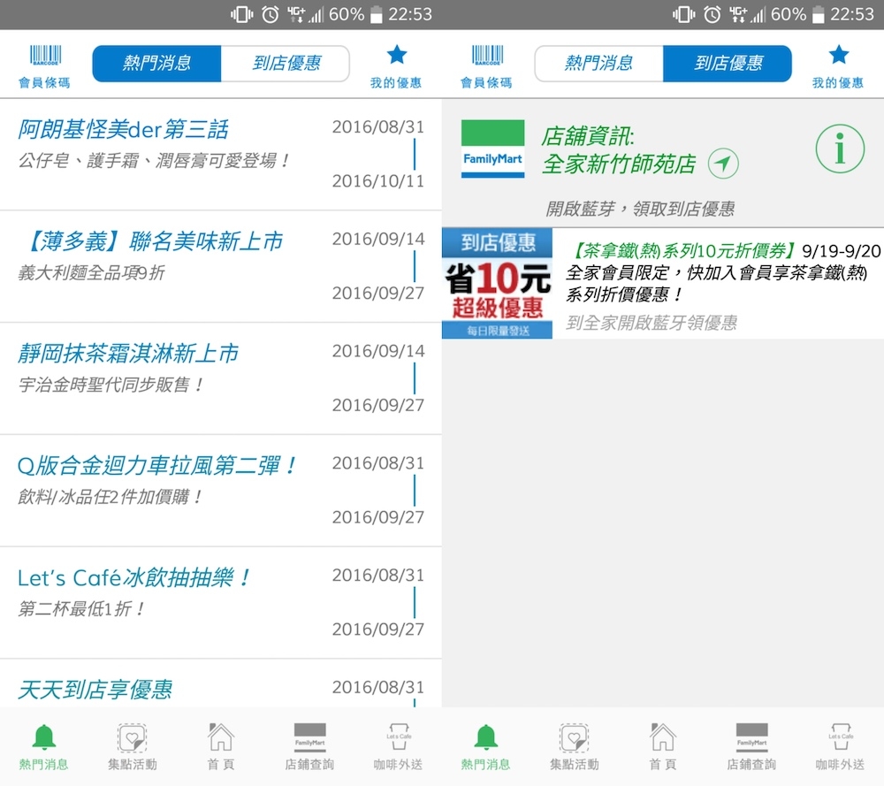Viewport: 884px width, 786px height.
Task: Tap end date 2016/10/11 of first news
Action: [377, 181]
